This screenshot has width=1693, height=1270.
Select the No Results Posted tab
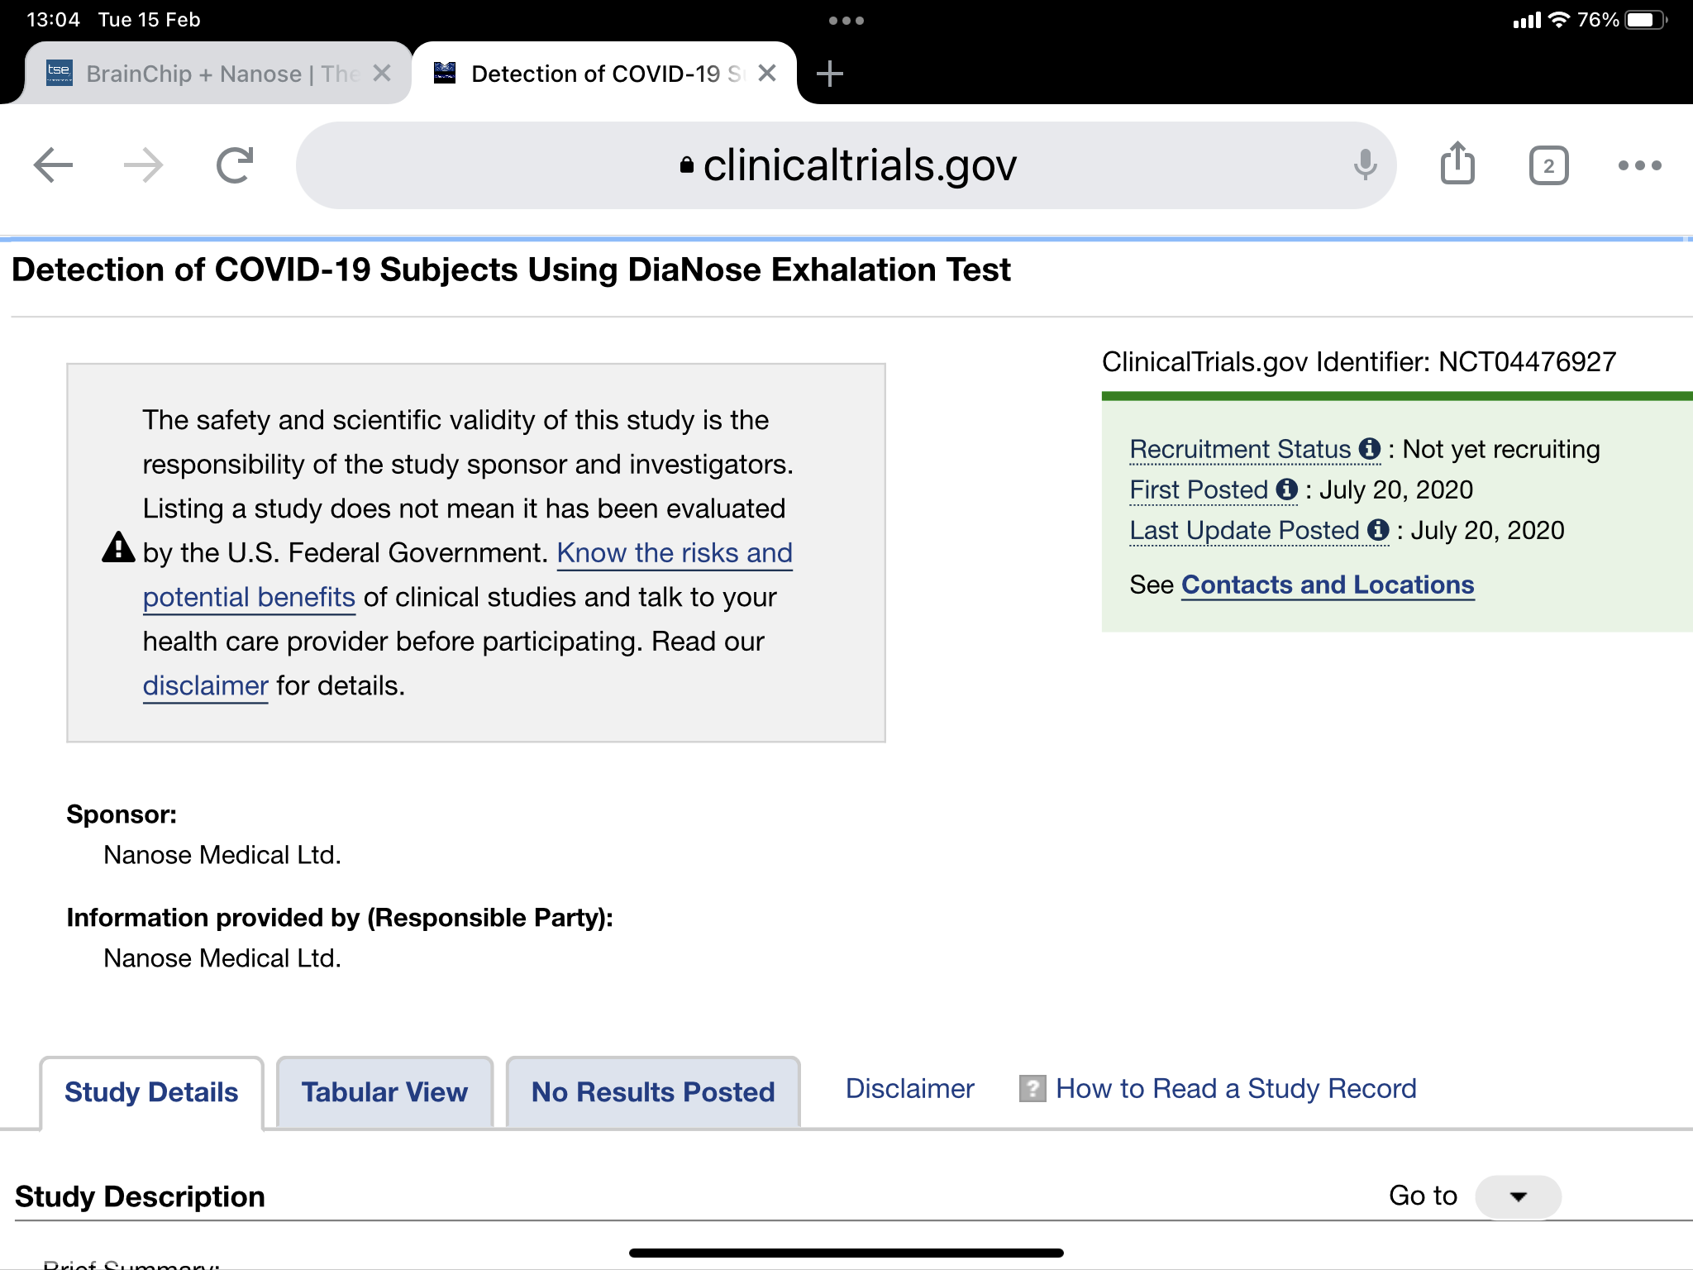point(653,1092)
